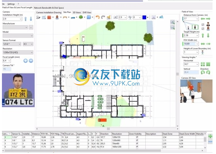
Task: Lower installation height with down arrow
Action: point(31,19)
